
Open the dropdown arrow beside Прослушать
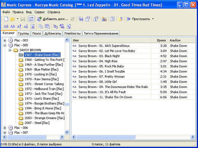coord(153,19)
